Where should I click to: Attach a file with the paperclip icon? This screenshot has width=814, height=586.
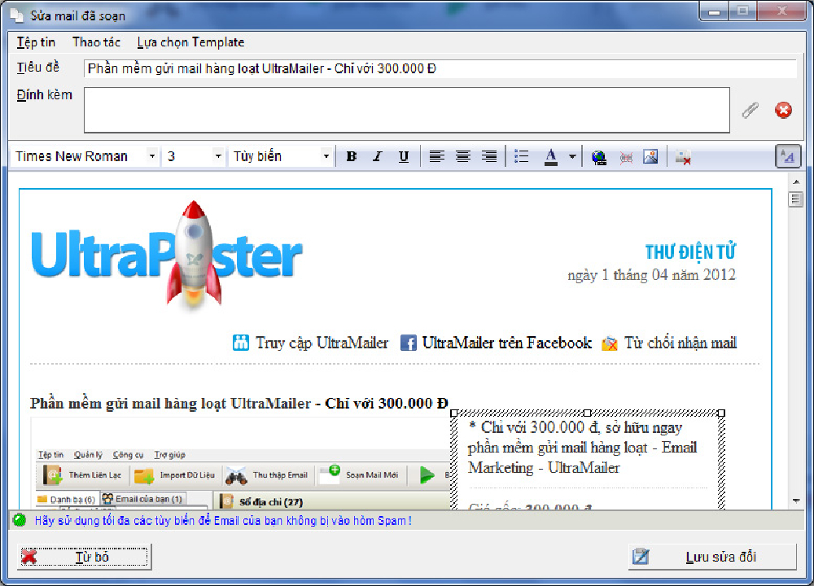tap(751, 110)
